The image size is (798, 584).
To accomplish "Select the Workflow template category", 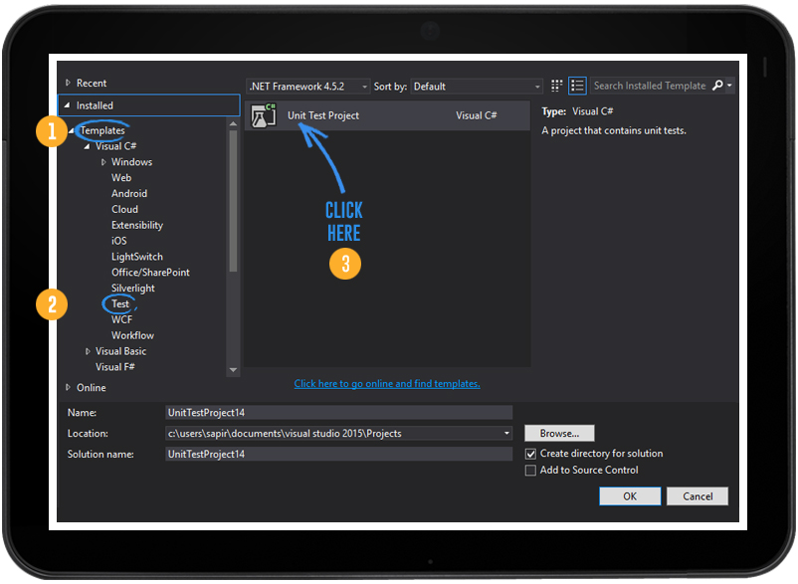I will coord(132,335).
